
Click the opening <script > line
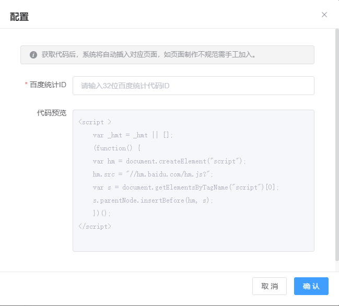95,122
